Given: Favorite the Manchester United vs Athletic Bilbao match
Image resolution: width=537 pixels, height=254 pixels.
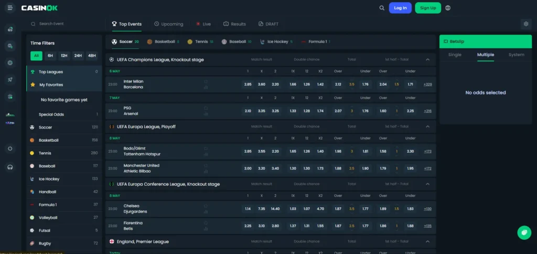Looking at the screenshot, I should (206, 165).
